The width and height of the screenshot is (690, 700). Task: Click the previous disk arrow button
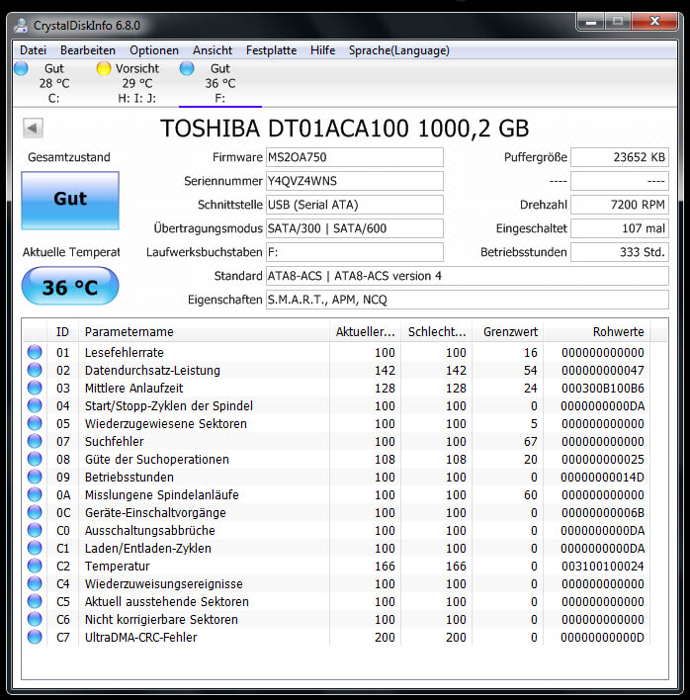pos(33,129)
